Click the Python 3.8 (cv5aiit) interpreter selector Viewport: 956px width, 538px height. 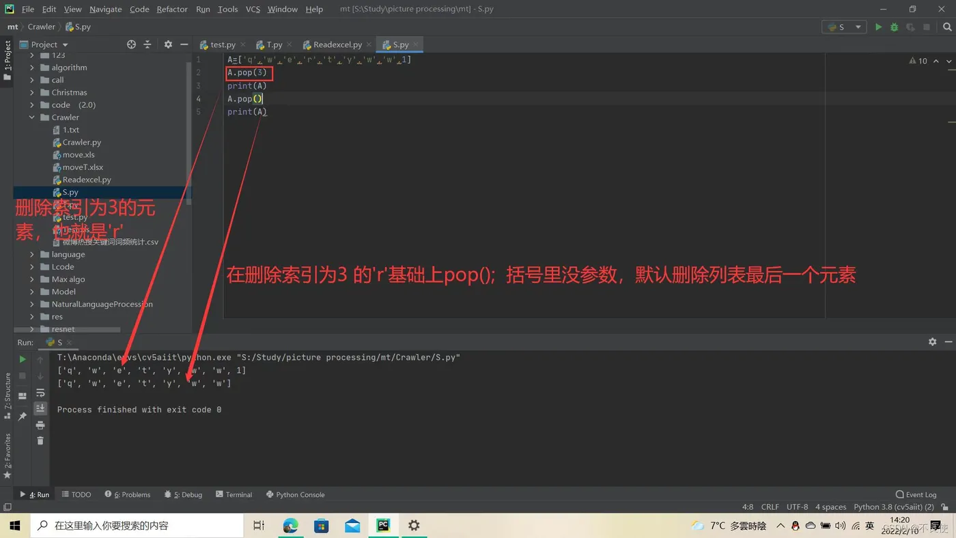(x=894, y=507)
